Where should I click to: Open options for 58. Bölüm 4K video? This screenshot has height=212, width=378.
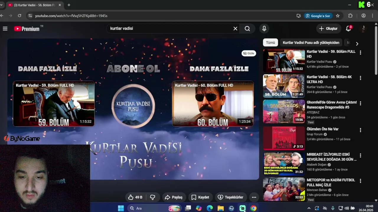click(x=360, y=78)
